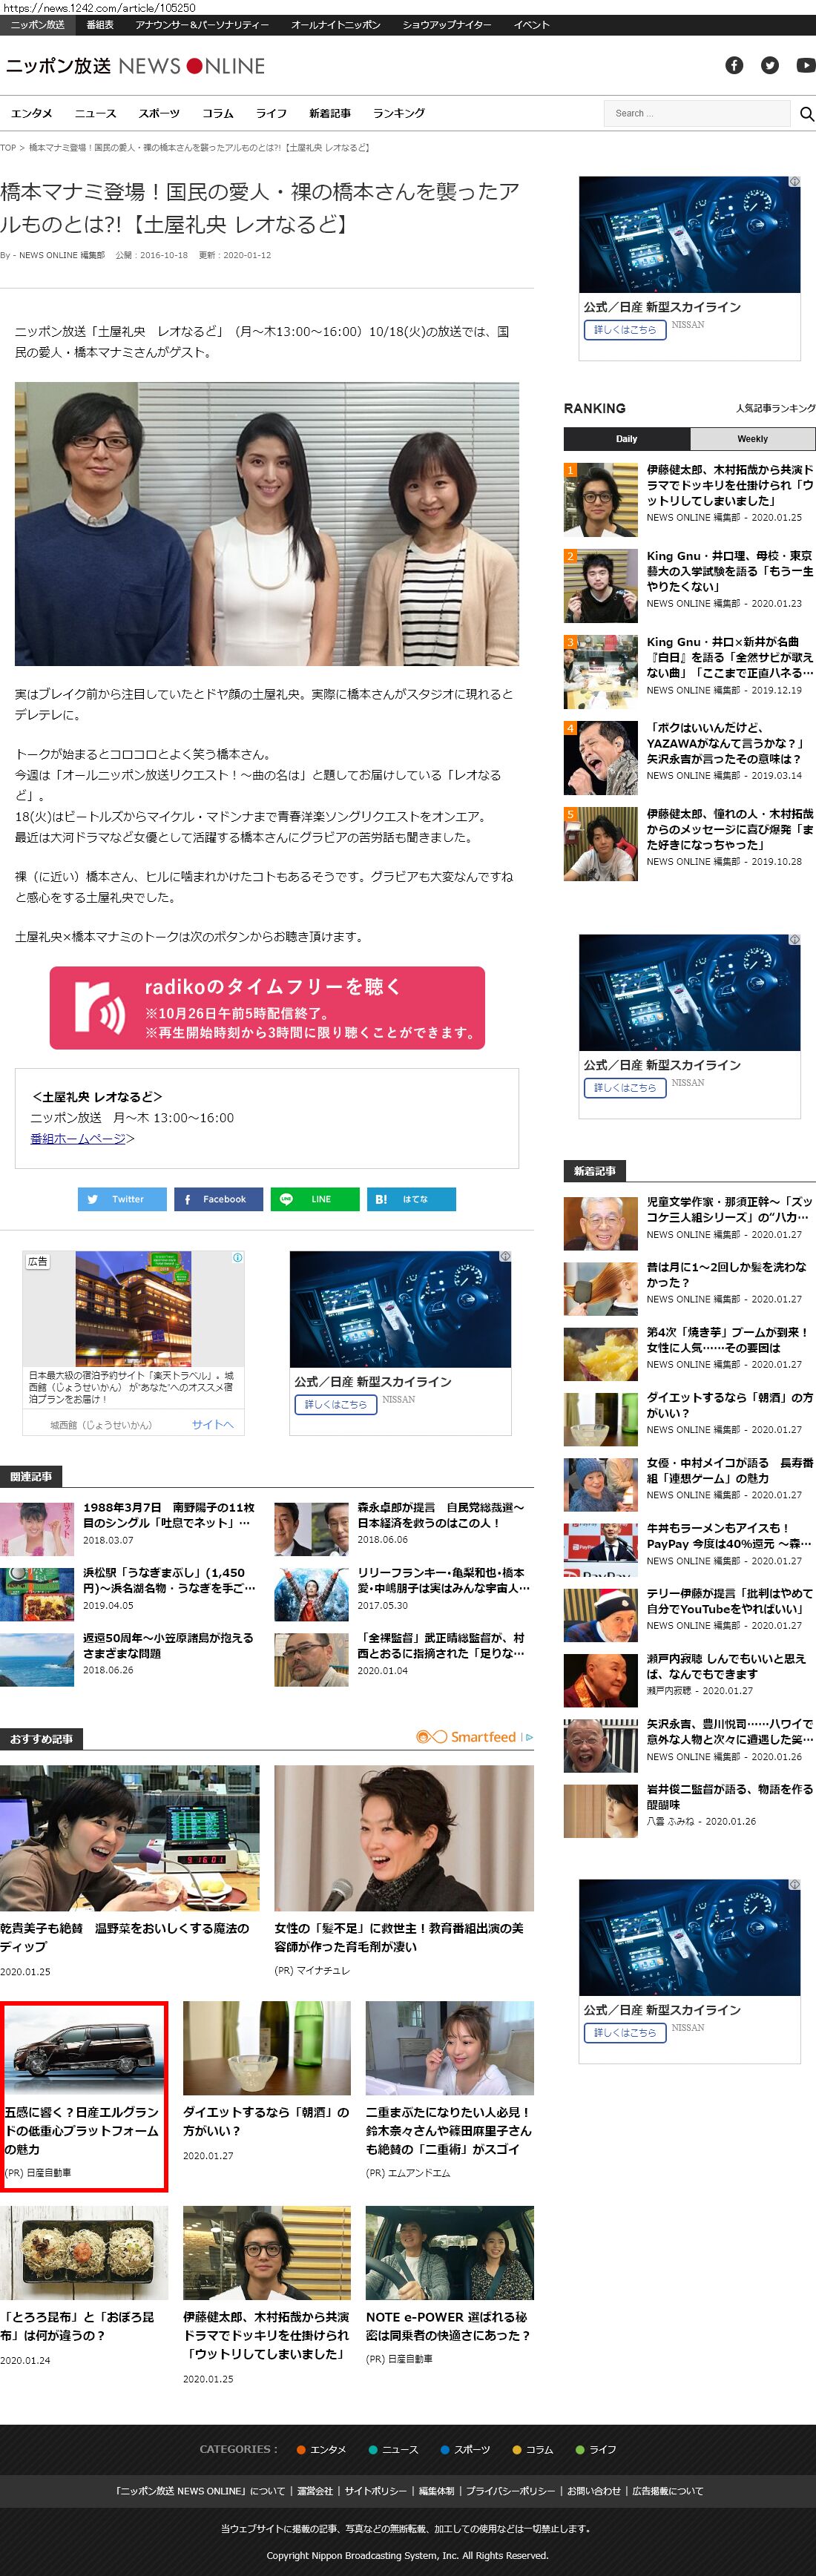The width and height of the screenshot is (816, 2576).
Task: Share article via Hatena bookmark button
Action: point(411,1199)
